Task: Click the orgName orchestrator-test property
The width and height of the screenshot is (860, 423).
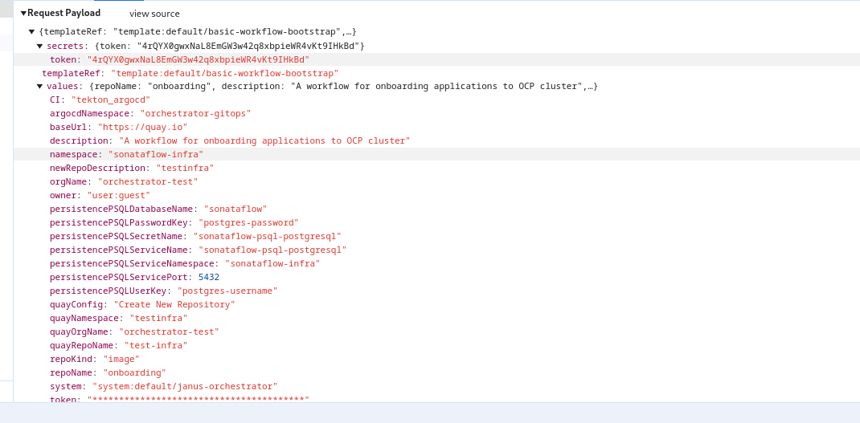Action: (124, 182)
